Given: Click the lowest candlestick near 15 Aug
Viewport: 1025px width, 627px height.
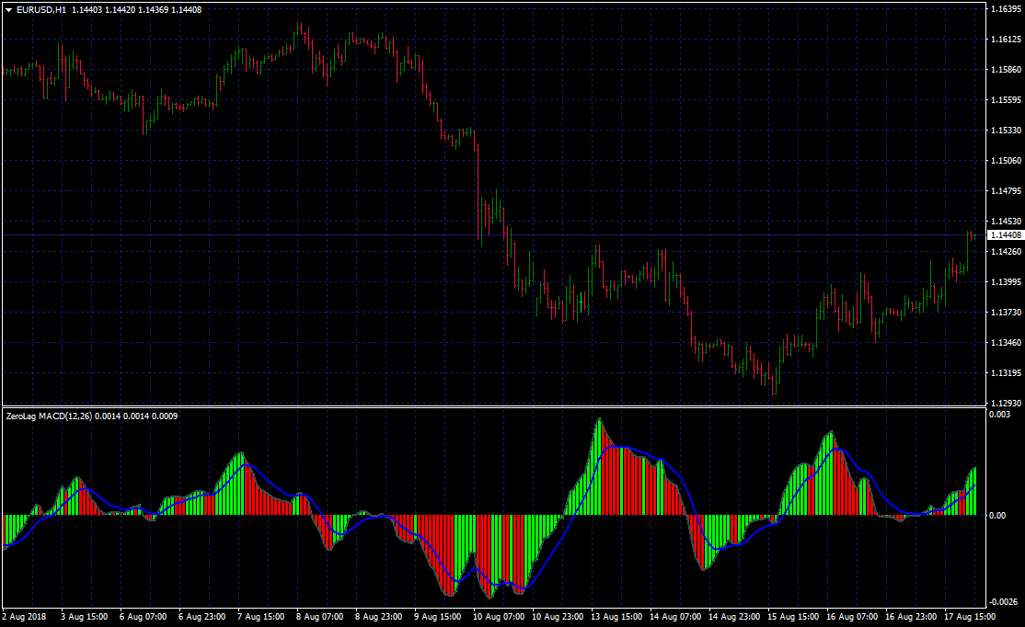Looking at the screenshot, I should (772, 390).
